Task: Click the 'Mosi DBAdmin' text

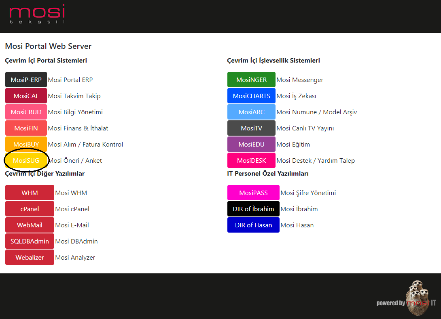Action: (76, 241)
